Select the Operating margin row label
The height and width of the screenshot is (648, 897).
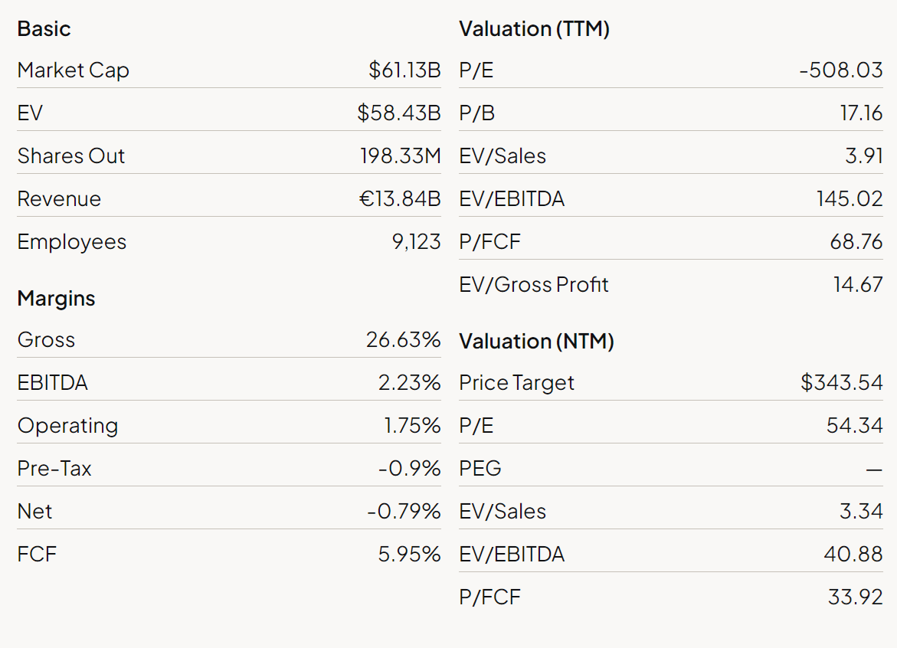coord(67,426)
